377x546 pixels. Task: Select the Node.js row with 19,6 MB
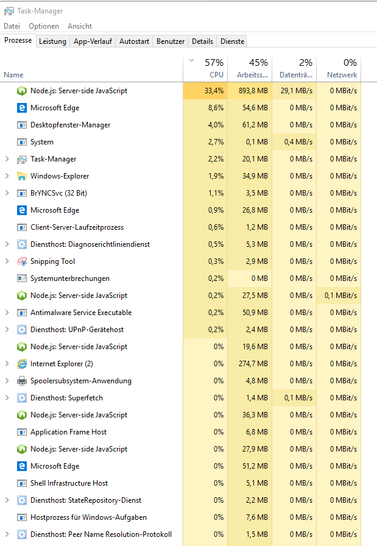[180, 347]
